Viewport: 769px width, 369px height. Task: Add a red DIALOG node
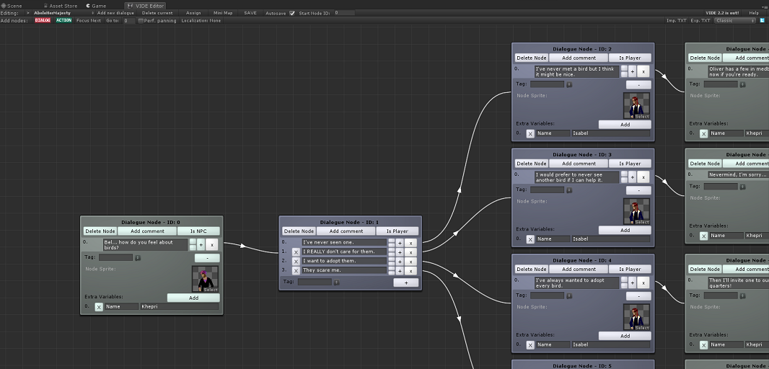(43, 20)
